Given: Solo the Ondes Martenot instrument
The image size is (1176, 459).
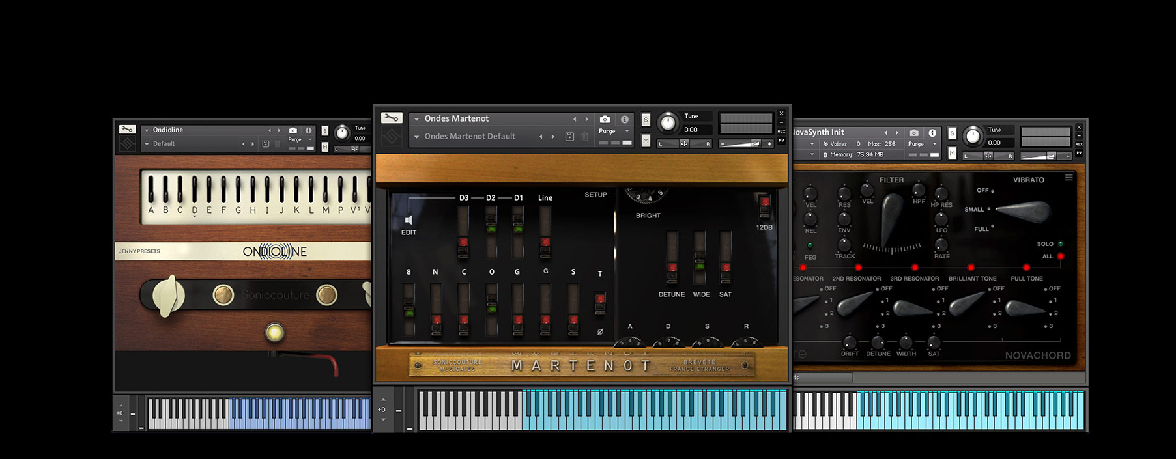Looking at the screenshot, I should [x=646, y=120].
